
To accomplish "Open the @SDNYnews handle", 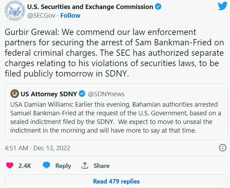I will pyautogui.click(x=106, y=94).
